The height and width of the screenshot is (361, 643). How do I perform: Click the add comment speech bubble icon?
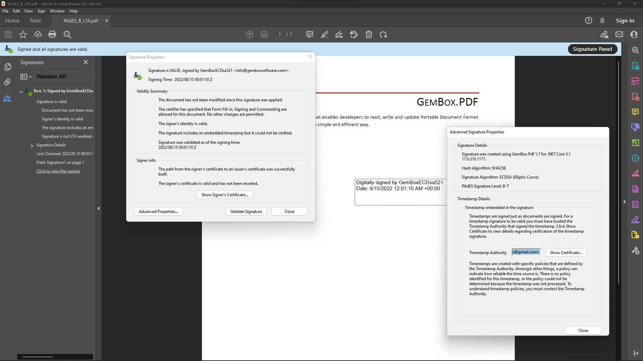[x=309, y=34]
